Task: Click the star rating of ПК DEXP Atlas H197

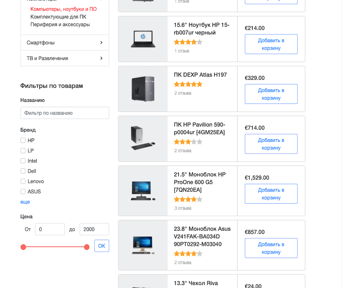Action: 188,84
